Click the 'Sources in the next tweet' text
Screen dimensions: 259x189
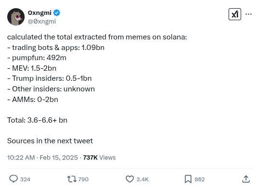pyautogui.click(x=50, y=141)
